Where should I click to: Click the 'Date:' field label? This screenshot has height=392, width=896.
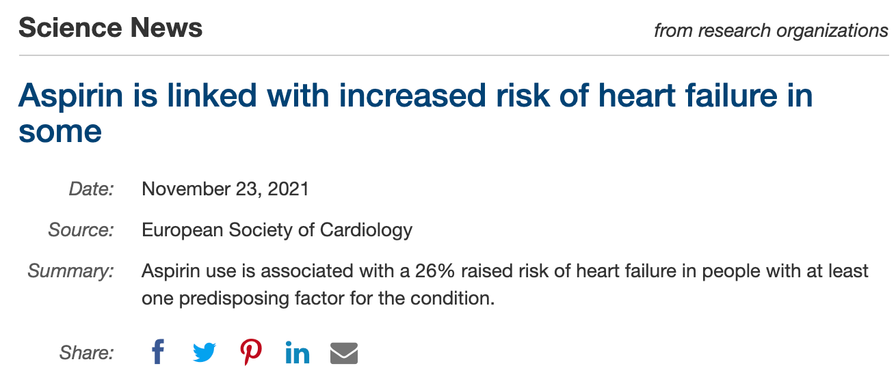[x=91, y=188]
